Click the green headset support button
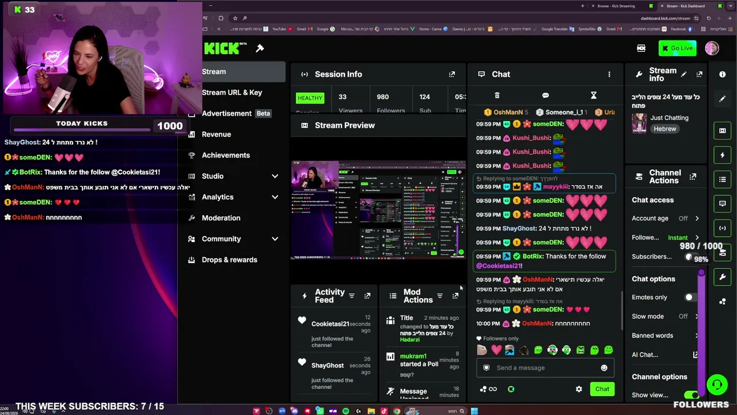 pyautogui.click(x=717, y=384)
